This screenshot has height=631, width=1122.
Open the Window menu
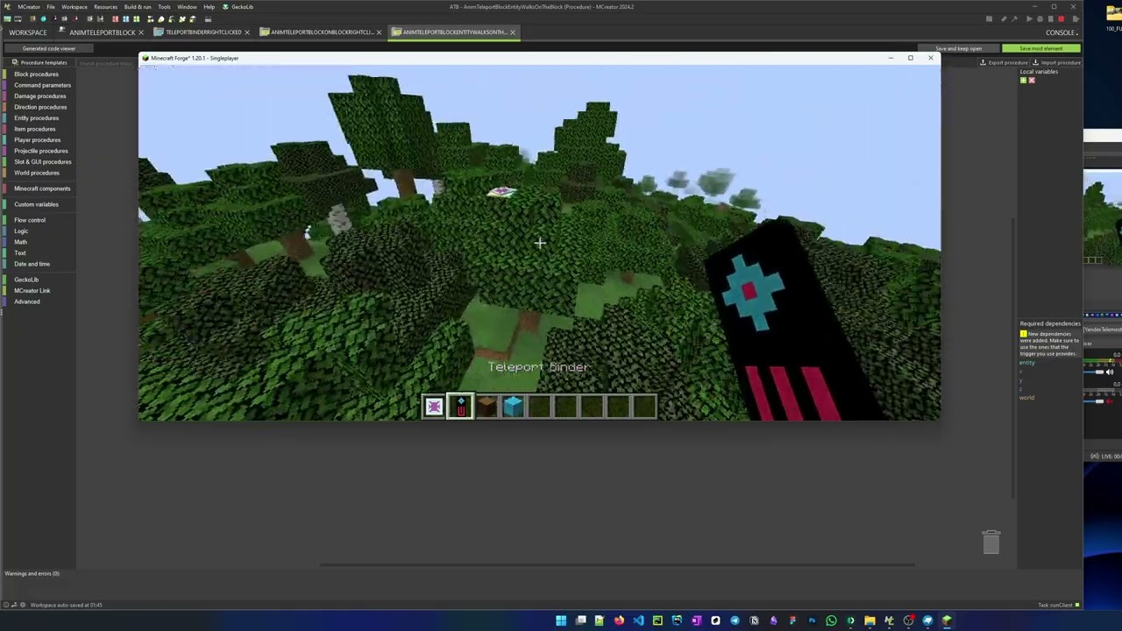(x=187, y=7)
